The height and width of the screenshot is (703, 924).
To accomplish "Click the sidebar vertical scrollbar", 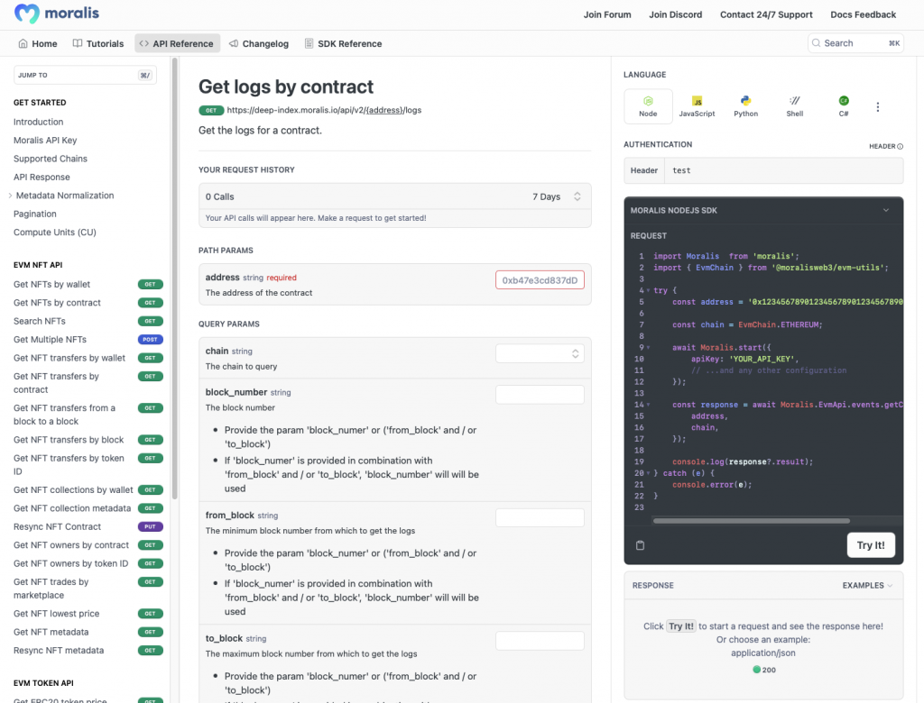I will pos(174,278).
